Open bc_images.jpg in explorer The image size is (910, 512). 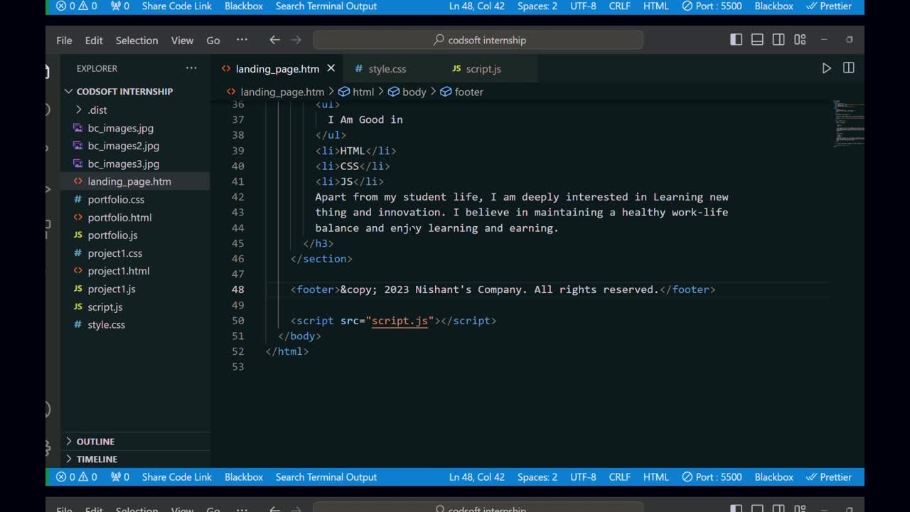[119, 128]
